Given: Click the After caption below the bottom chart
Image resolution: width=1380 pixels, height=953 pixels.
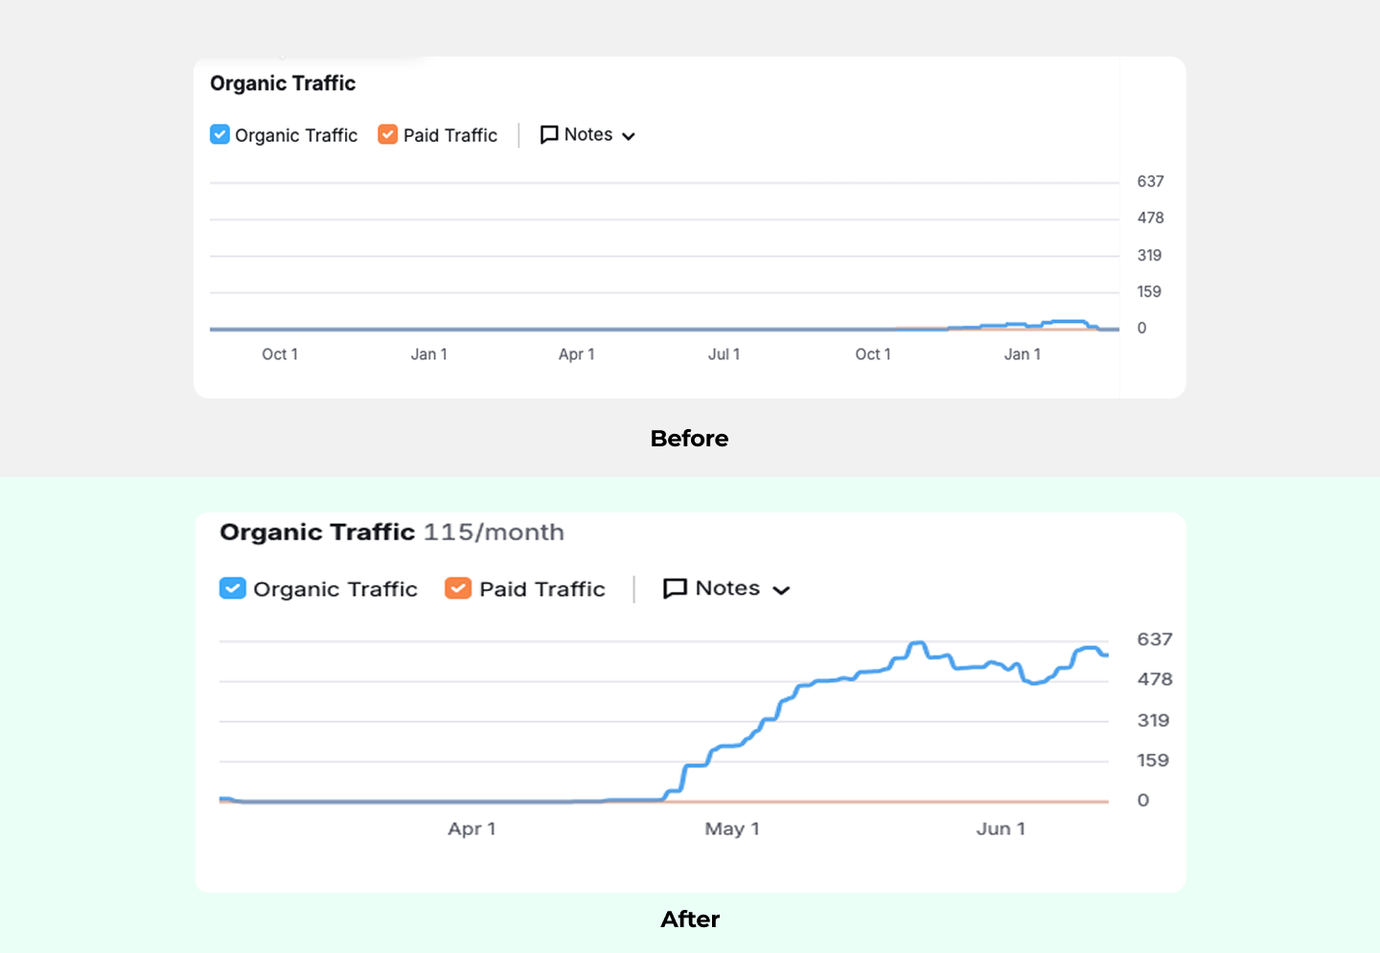Looking at the screenshot, I should [689, 919].
